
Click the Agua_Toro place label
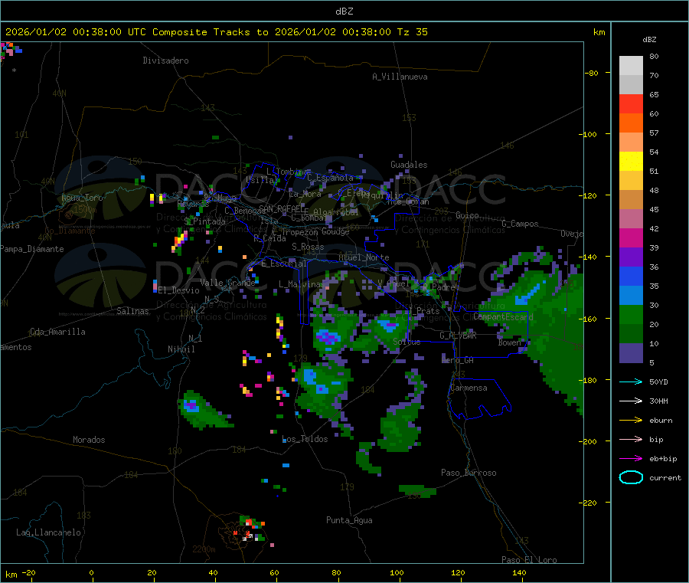(x=82, y=198)
